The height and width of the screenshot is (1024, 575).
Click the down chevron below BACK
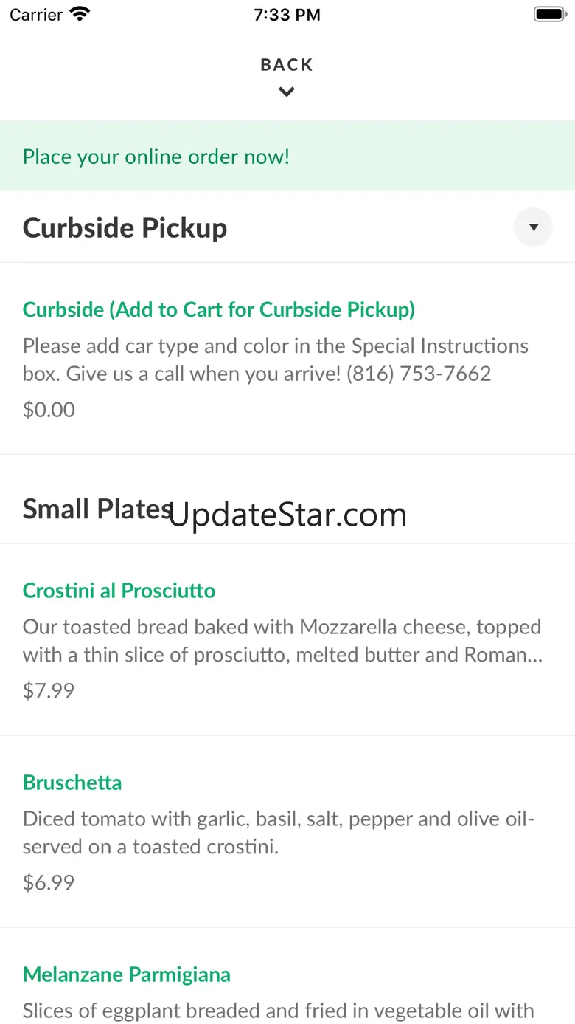tap(287, 92)
